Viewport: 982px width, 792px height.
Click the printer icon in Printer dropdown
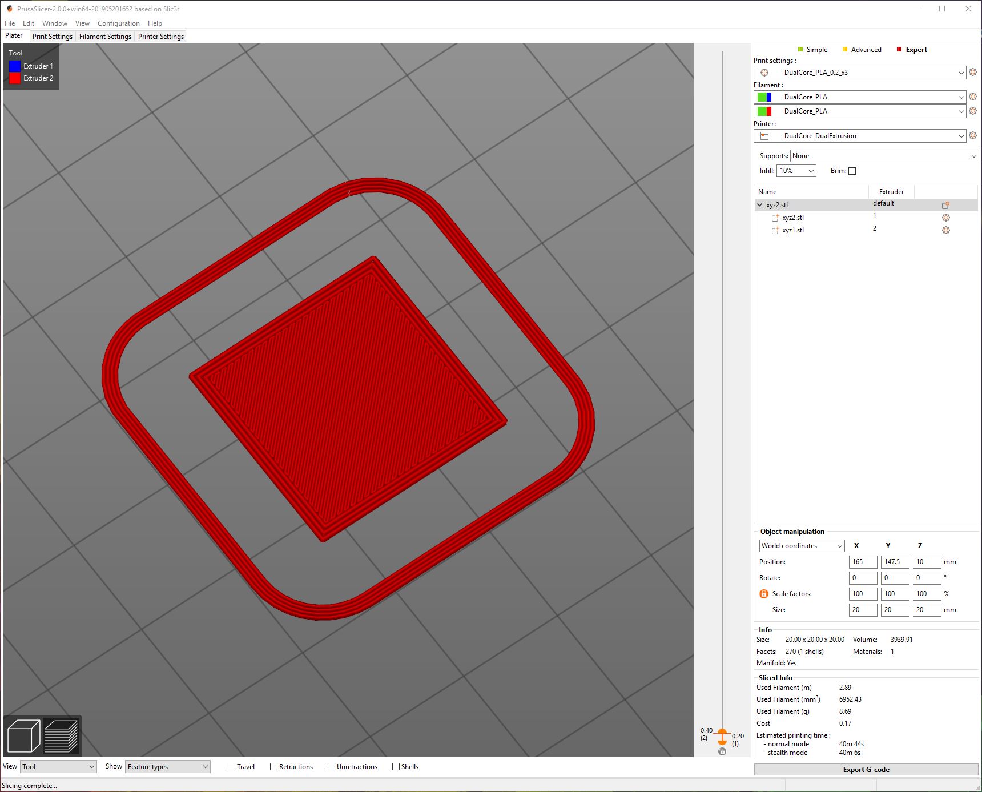click(x=764, y=136)
